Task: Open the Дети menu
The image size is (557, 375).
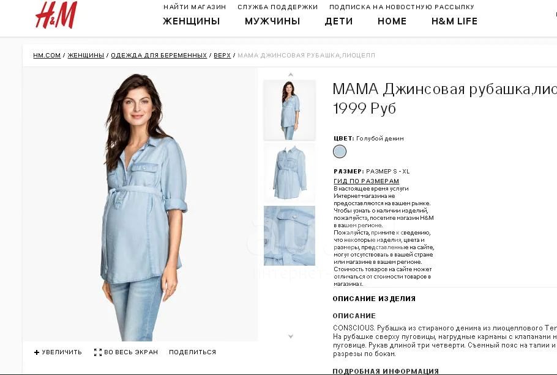Action: pos(339,21)
